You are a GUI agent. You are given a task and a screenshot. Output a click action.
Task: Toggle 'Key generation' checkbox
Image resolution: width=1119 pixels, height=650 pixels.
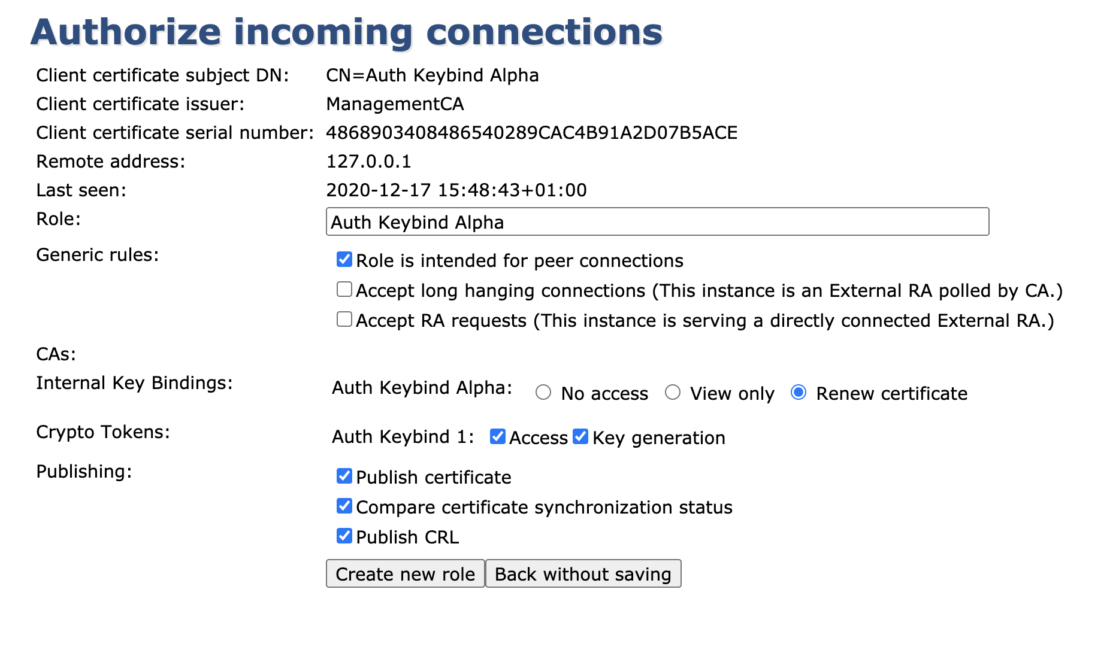[x=580, y=437]
